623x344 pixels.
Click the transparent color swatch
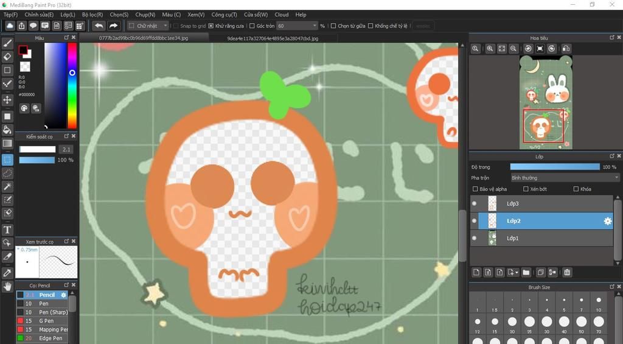pos(25,66)
